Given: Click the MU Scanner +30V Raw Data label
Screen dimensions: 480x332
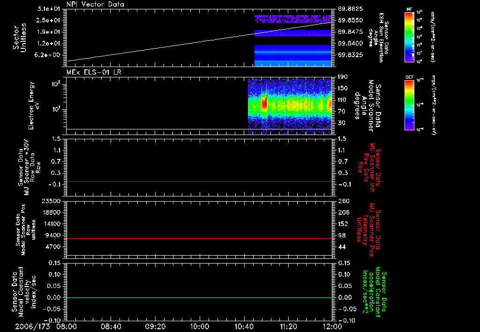Looking at the screenshot, I should coord(29,168).
